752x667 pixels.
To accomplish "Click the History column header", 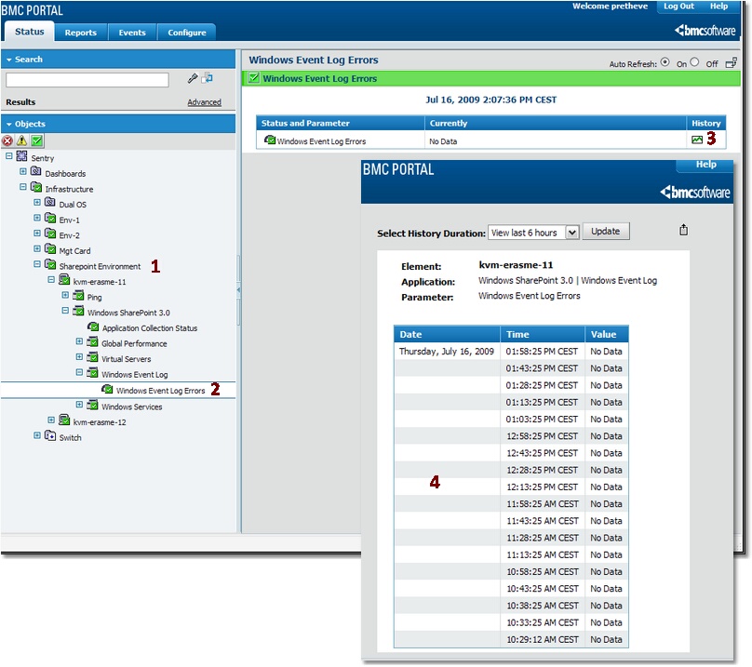I will tap(706, 123).
